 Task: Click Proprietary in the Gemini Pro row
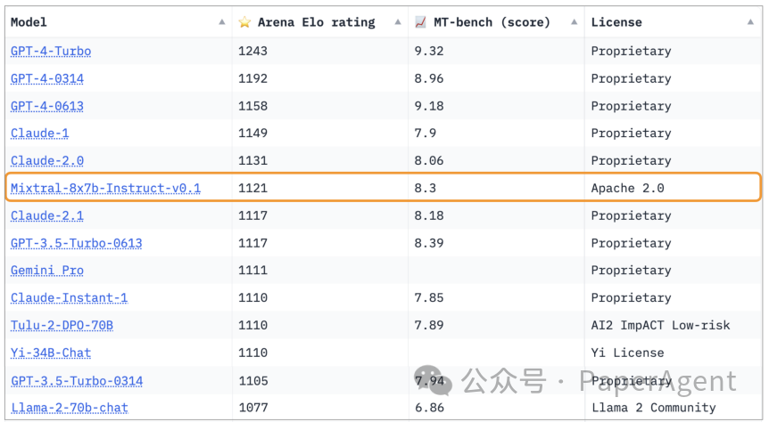point(632,271)
